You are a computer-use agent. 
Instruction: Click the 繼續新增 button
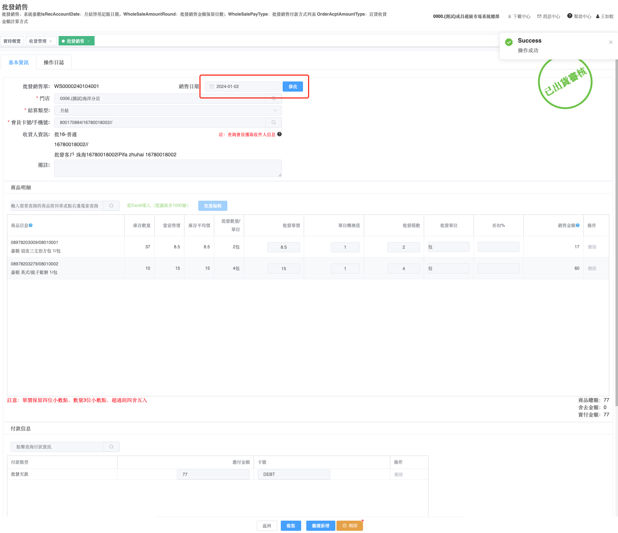click(320, 526)
